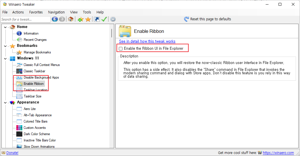Click the Disable Background Apps graph icon
Screen dimensions: 300x156
[x=19, y=77]
